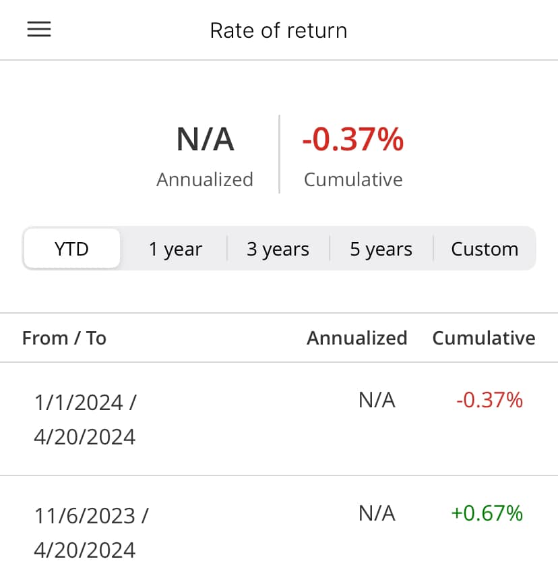Click N/A in the 11/6/2023 row

click(x=377, y=513)
